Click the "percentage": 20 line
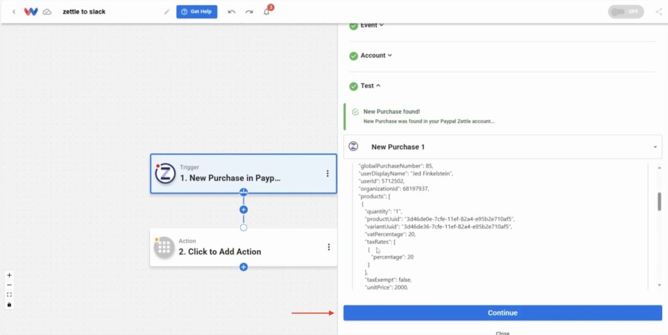Viewport: 668px width, 335px height. (392, 257)
